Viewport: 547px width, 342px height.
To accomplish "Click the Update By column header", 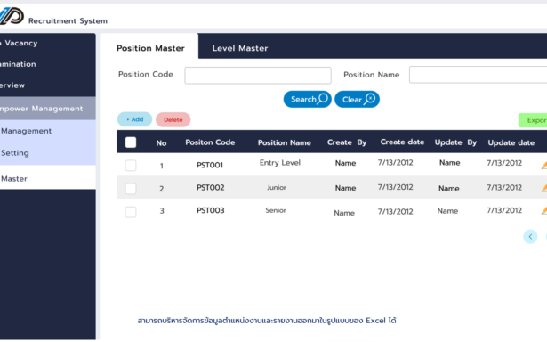I will [x=455, y=142].
